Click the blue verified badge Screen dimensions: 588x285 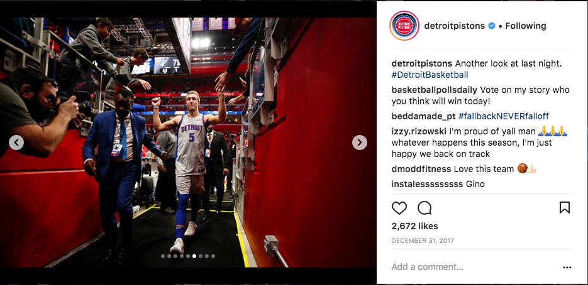pyautogui.click(x=492, y=26)
